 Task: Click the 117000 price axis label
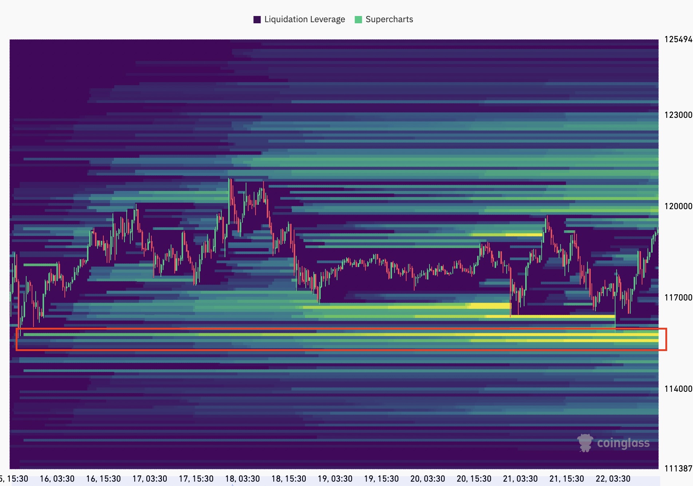pyautogui.click(x=678, y=298)
